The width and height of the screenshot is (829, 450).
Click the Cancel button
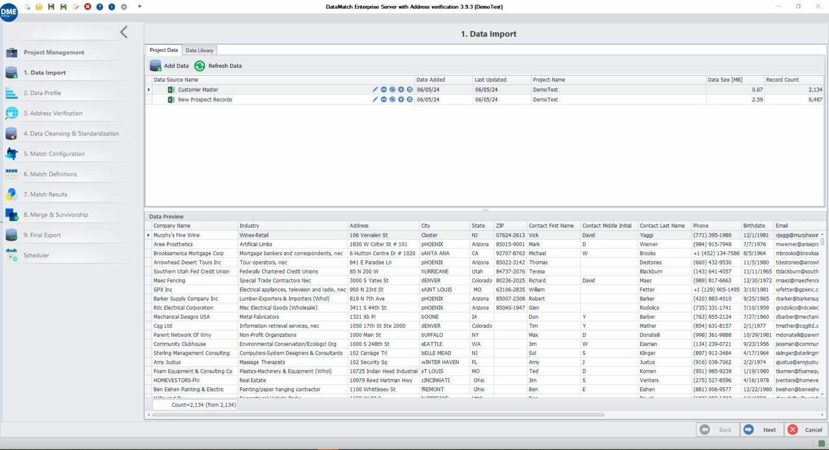coord(806,429)
